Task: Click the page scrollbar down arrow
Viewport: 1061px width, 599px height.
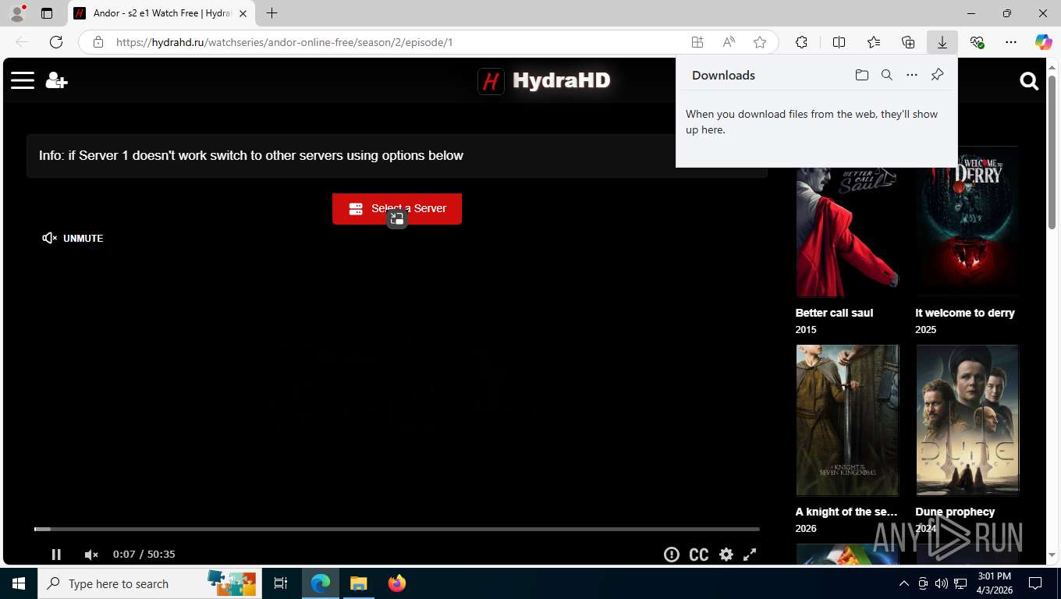Action: [1053, 555]
